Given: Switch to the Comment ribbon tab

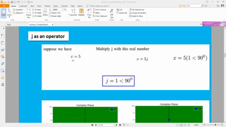Looking at the screenshot, I should (x=23, y=6).
